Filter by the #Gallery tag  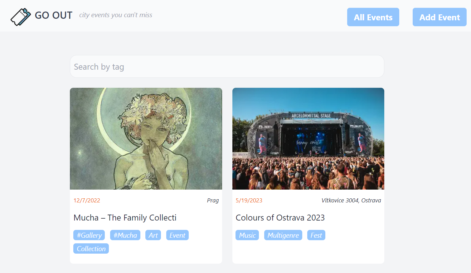[89, 235]
